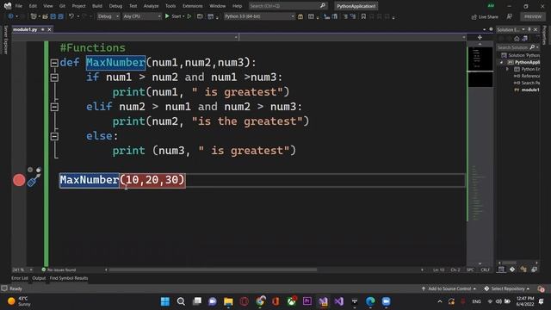Click the Open File folder icon in toolbar
This screenshot has height=310, width=551.
click(x=45, y=16)
